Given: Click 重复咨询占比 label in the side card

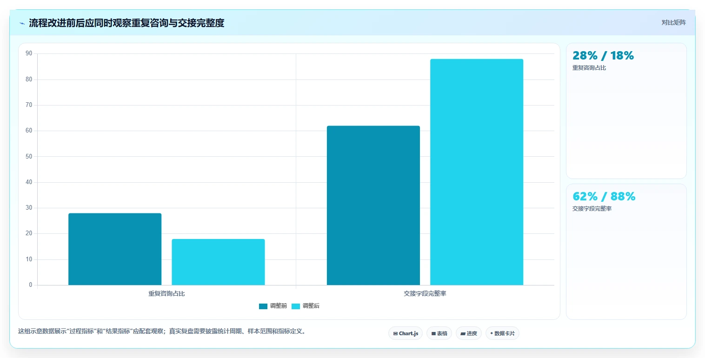Looking at the screenshot, I should (x=589, y=68).
